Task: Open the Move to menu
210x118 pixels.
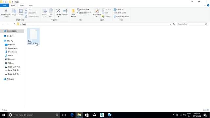Action: click(44, 13)
